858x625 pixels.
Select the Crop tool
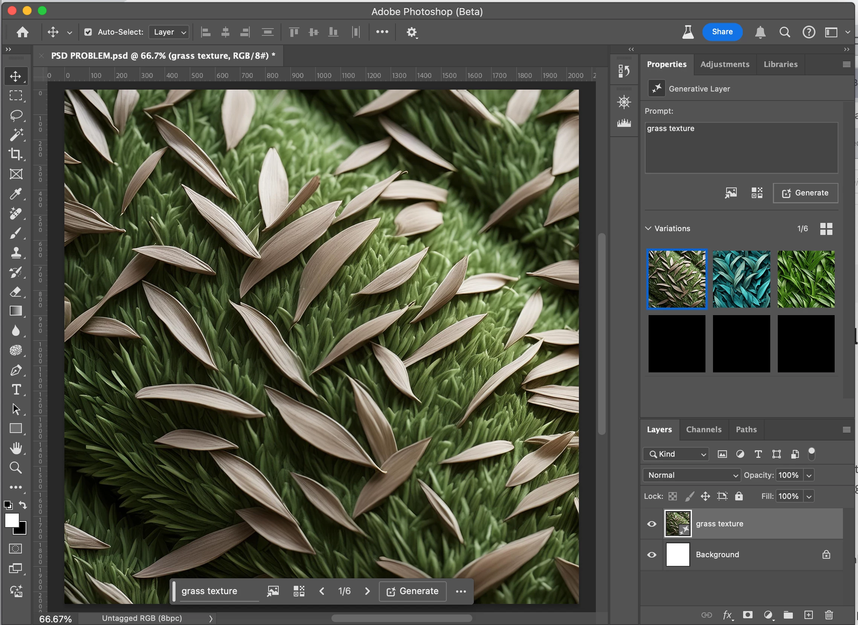point(16,154)
